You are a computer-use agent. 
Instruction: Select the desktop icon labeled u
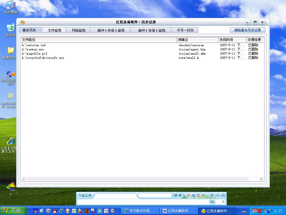tap(11, 188)
